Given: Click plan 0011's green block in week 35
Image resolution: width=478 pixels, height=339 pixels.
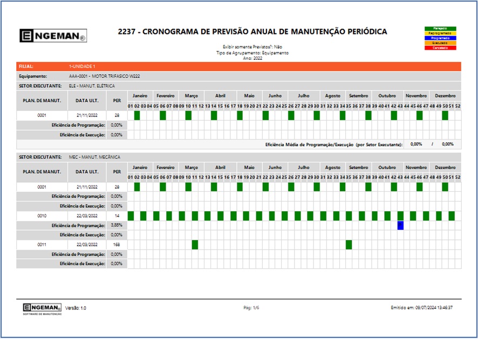Looking at the screenshot, I should [349, 245].
